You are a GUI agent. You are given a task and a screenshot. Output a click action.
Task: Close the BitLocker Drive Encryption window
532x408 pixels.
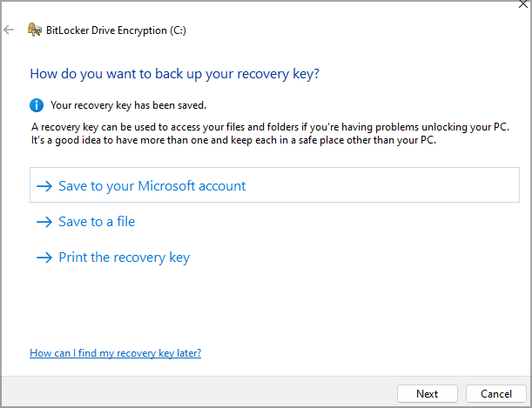point(522,3)
